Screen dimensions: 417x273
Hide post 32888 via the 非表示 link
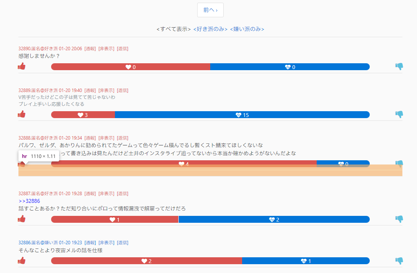click(107, 138)
